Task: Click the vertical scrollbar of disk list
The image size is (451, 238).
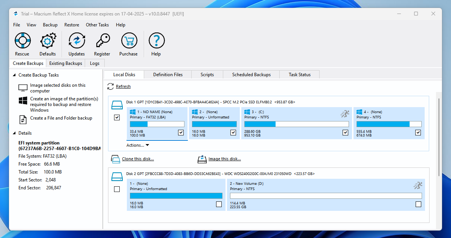Action: tap(439, 137)
